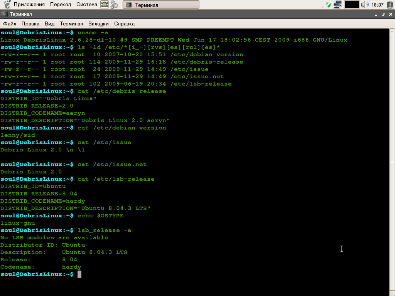Click the network monitor tray icon
The width and height of the screenshot is (395, 296).
[x=338, y=5]
